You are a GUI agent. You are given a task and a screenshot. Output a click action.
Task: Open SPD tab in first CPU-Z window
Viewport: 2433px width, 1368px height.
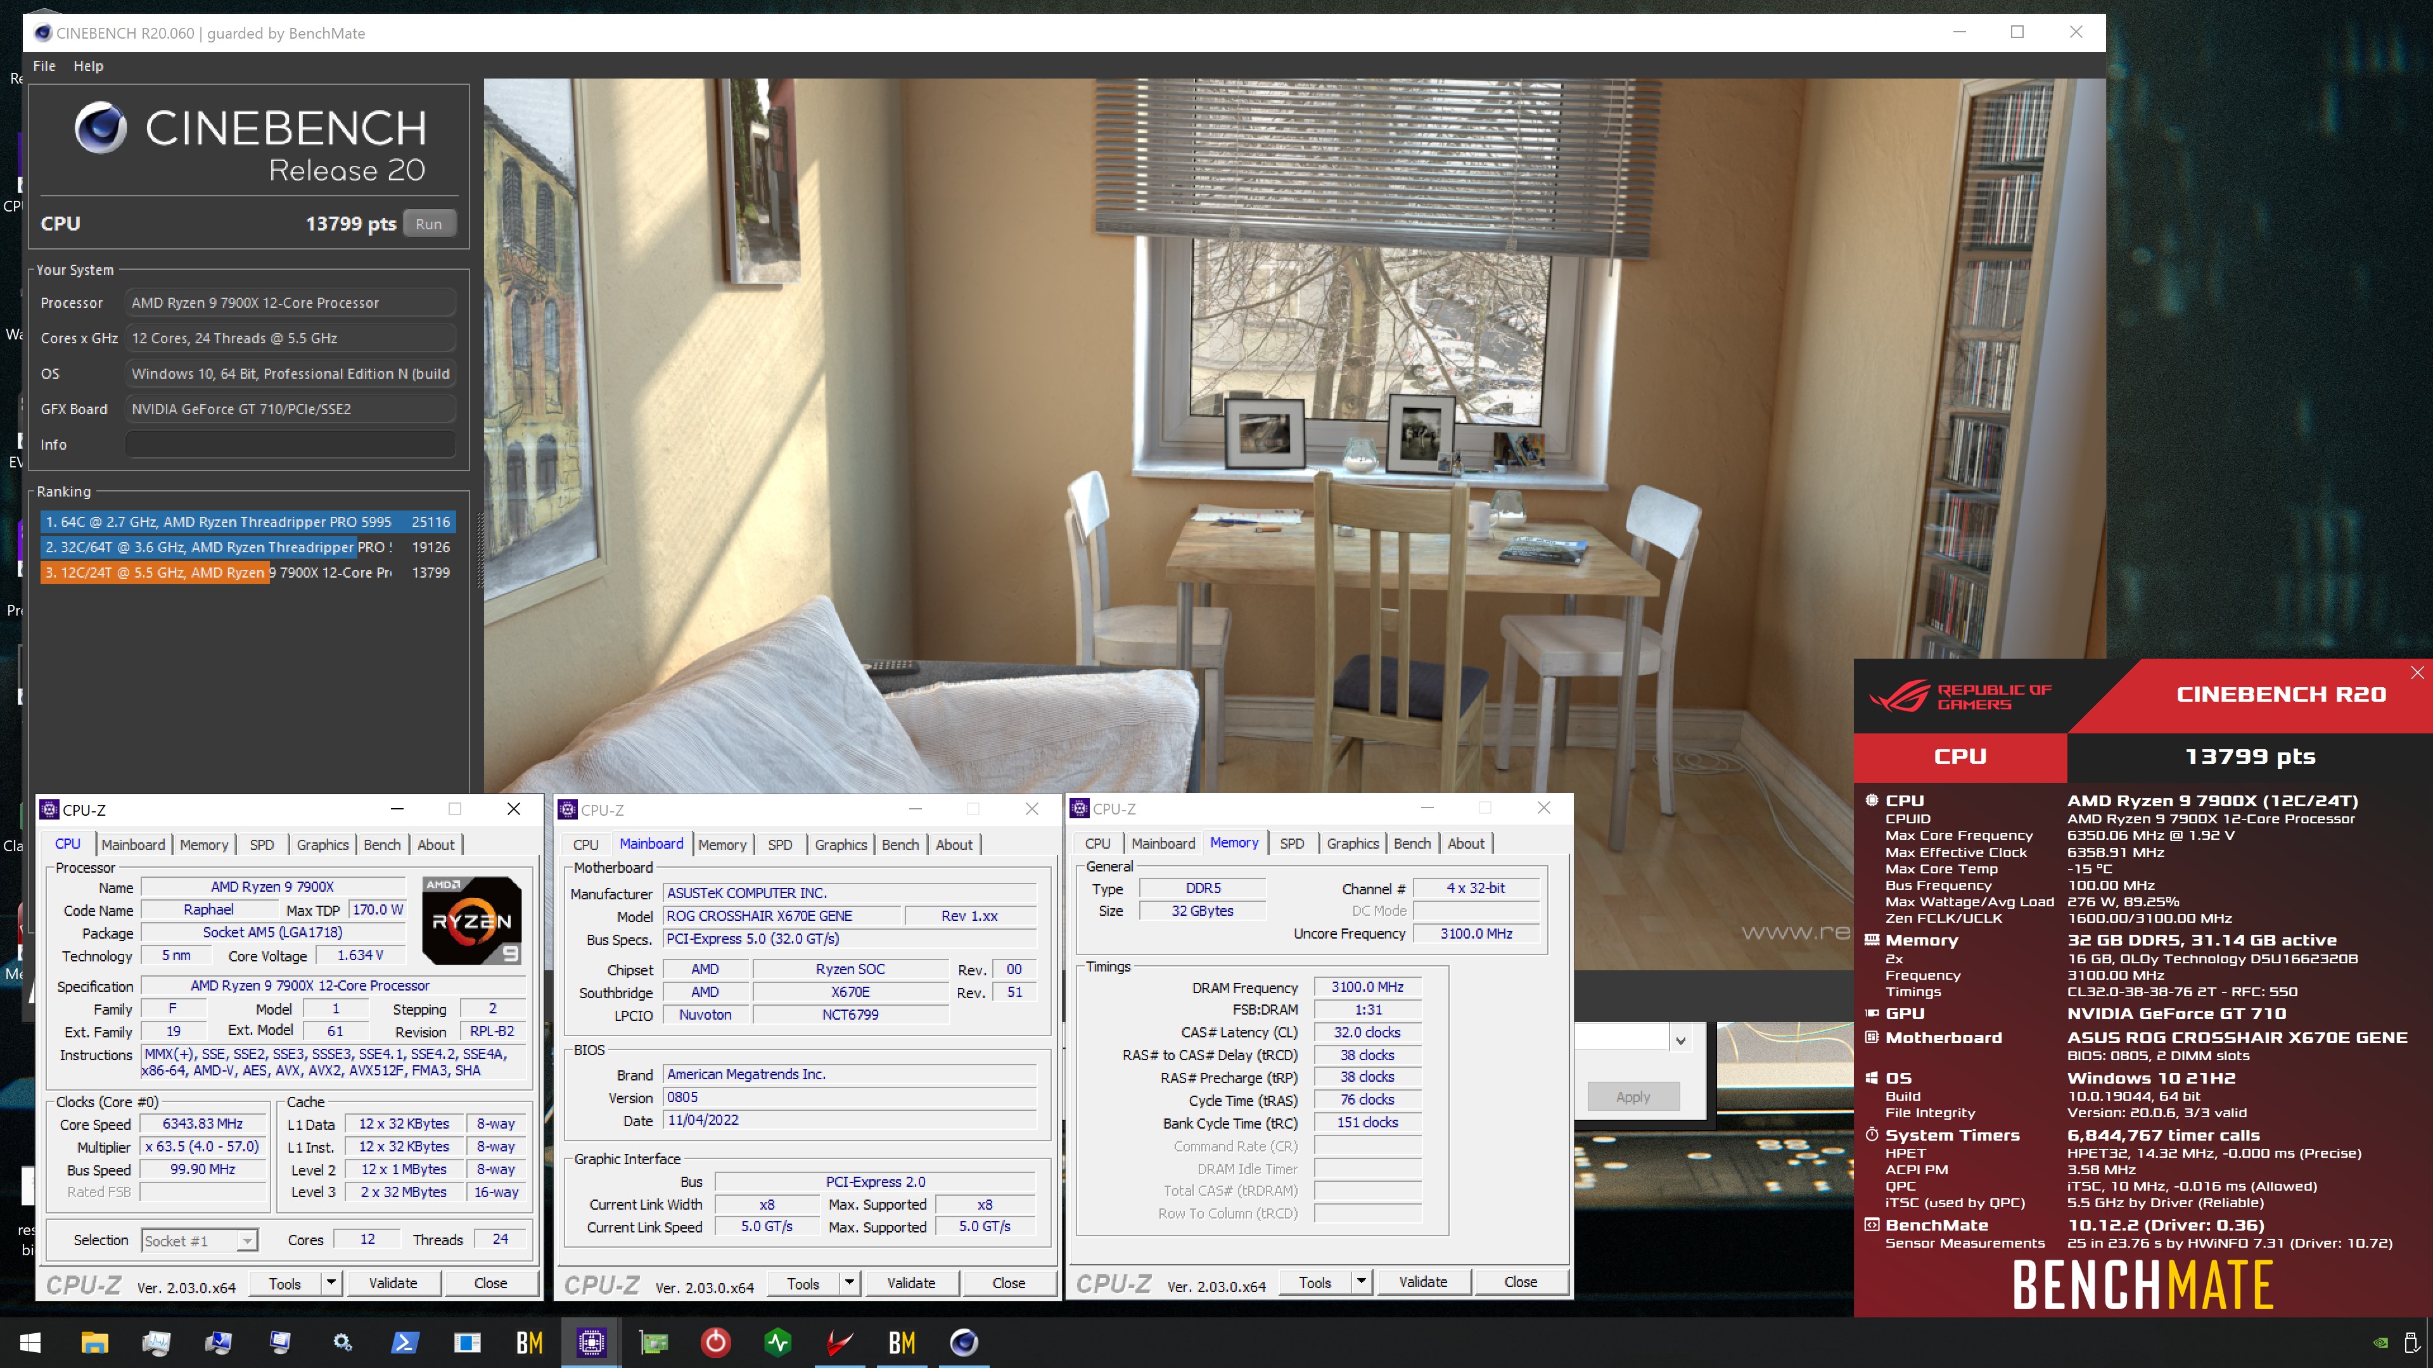pyautogui.click(x=262, y=844)
